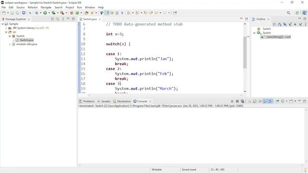Collapse the Switch class in Outline
This screenshot has width=308, height=173.
click(x=255, y=33)
